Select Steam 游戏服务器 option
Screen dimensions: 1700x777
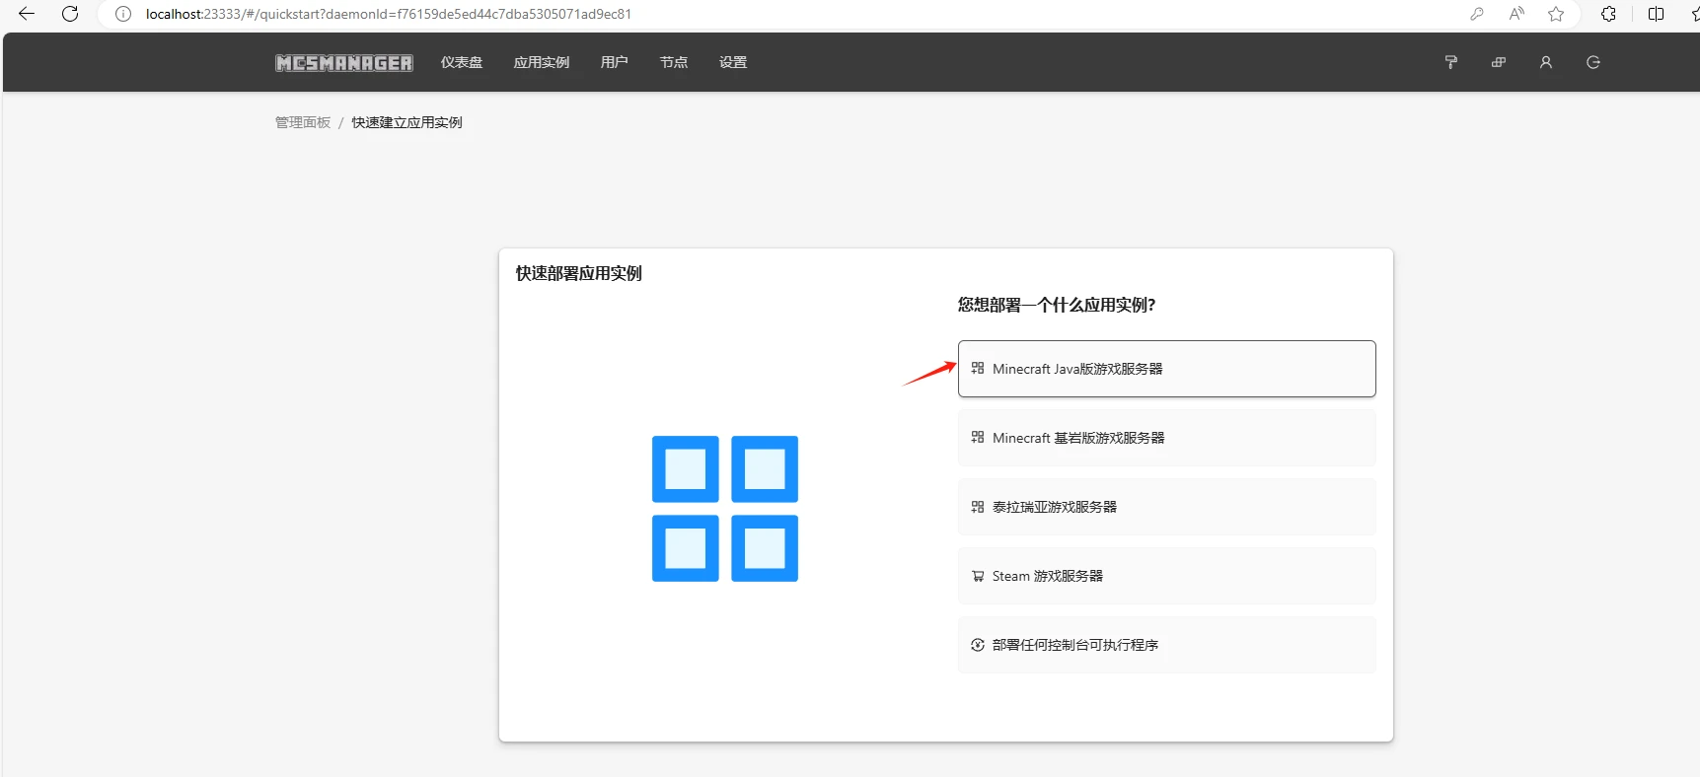coord(1165,576)
